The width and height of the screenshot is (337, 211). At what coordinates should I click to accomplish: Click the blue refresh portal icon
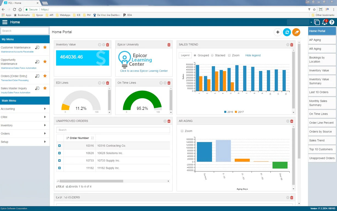[287, 32]
